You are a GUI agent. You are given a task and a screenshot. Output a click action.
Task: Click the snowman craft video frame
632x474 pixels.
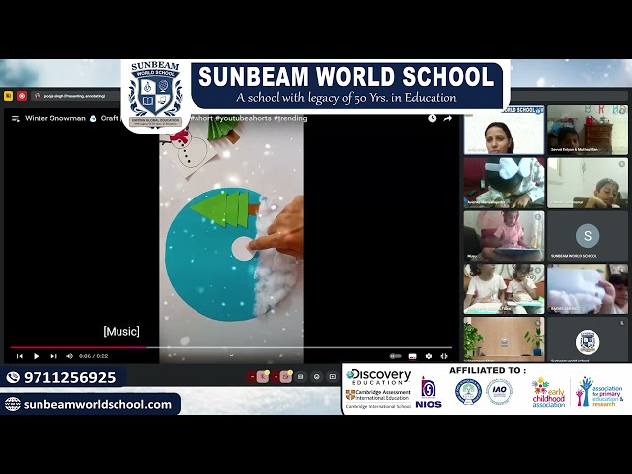tap(231, 238)
